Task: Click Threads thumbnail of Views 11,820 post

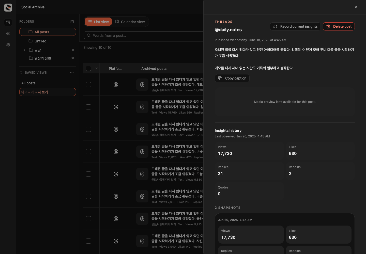Action: point(142,152)
